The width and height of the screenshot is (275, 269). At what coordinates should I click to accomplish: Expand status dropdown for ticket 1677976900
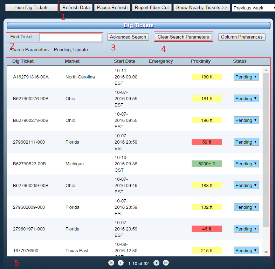pos(246,250)
